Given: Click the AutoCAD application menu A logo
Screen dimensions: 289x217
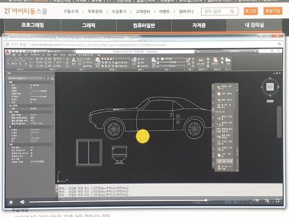Looking at the screenshot, I should [x=8, y=52].
